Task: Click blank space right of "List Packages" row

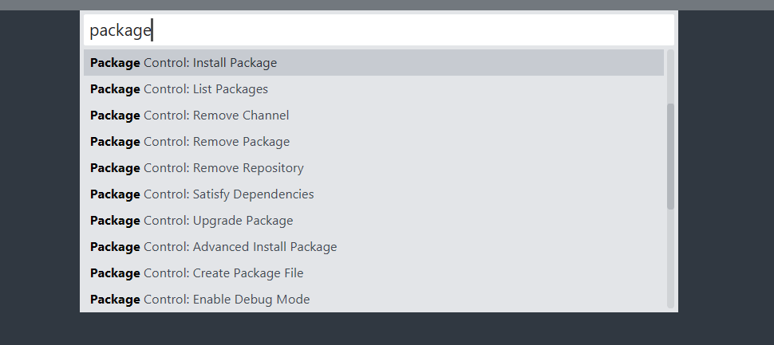Action: tap(479, 89)
